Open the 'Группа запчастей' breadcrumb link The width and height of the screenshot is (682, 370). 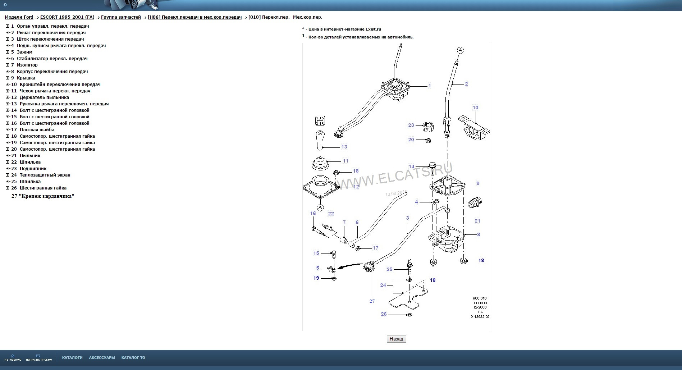121,17
